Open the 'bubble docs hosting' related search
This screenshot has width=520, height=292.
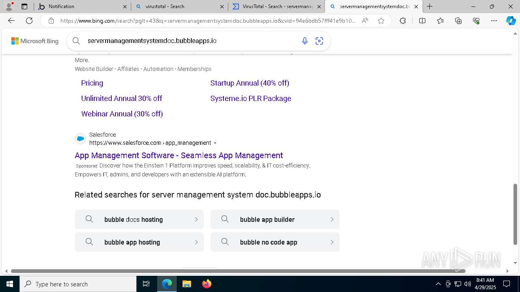pos(139,219)
